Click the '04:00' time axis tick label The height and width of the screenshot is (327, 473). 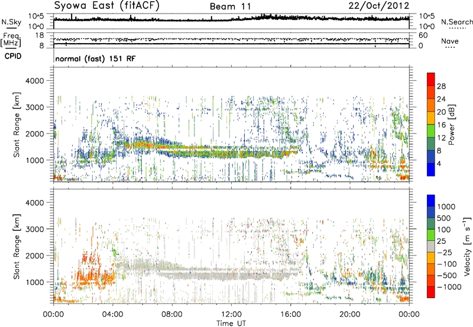(112, 315)
